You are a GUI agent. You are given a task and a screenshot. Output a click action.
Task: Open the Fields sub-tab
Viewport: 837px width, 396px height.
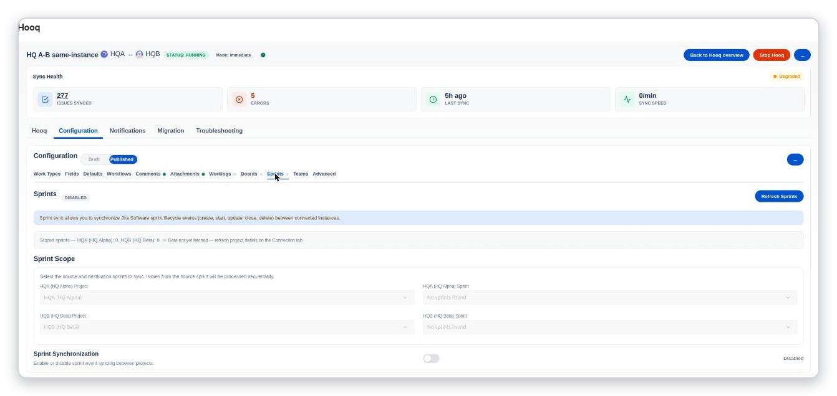click(72, 174)
